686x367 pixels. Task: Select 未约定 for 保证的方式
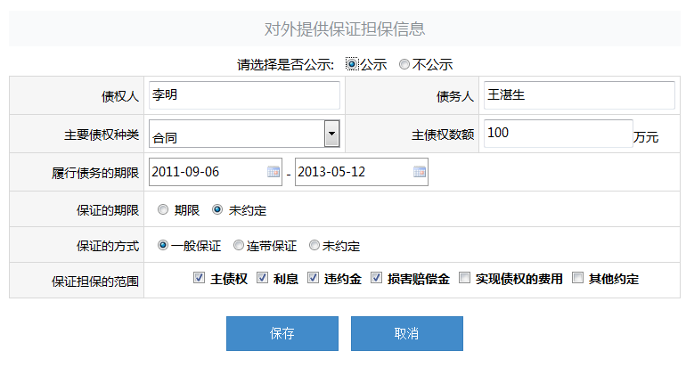(314, 245)
